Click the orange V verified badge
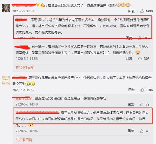 click(38, 5)
